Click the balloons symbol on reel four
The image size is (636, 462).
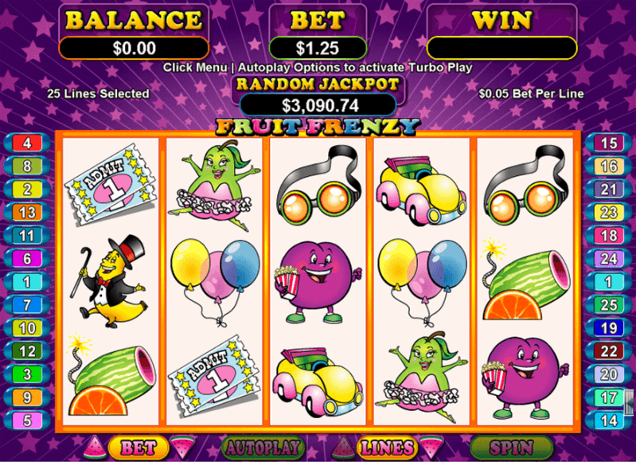[x=422, y=281]
